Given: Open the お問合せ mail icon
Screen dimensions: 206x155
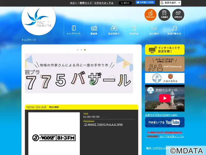Looking at the screenshot, I should [x=178, y=15].
